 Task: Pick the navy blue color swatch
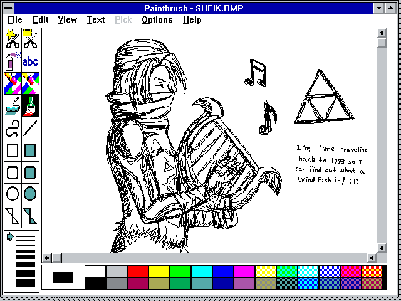click(223, 283)
